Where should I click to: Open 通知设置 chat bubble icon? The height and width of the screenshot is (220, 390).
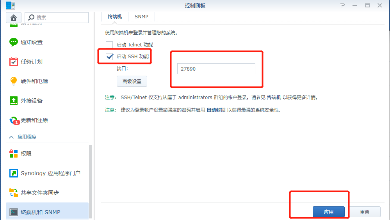[13, 42]
